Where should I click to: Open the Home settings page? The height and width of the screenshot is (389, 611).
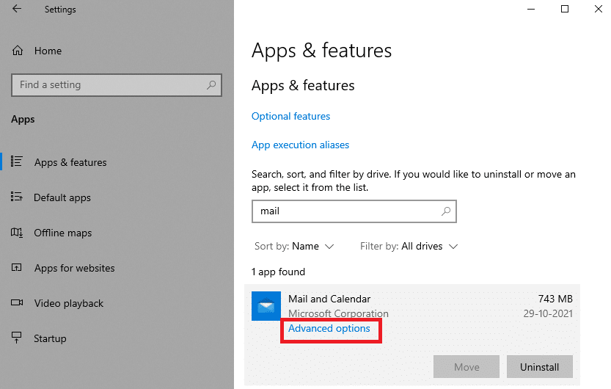[48, 51]
